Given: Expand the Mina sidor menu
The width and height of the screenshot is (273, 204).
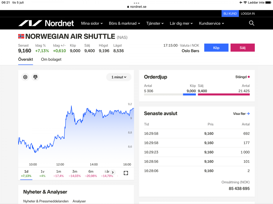Looking at the screenshot, I should [92, 23].
